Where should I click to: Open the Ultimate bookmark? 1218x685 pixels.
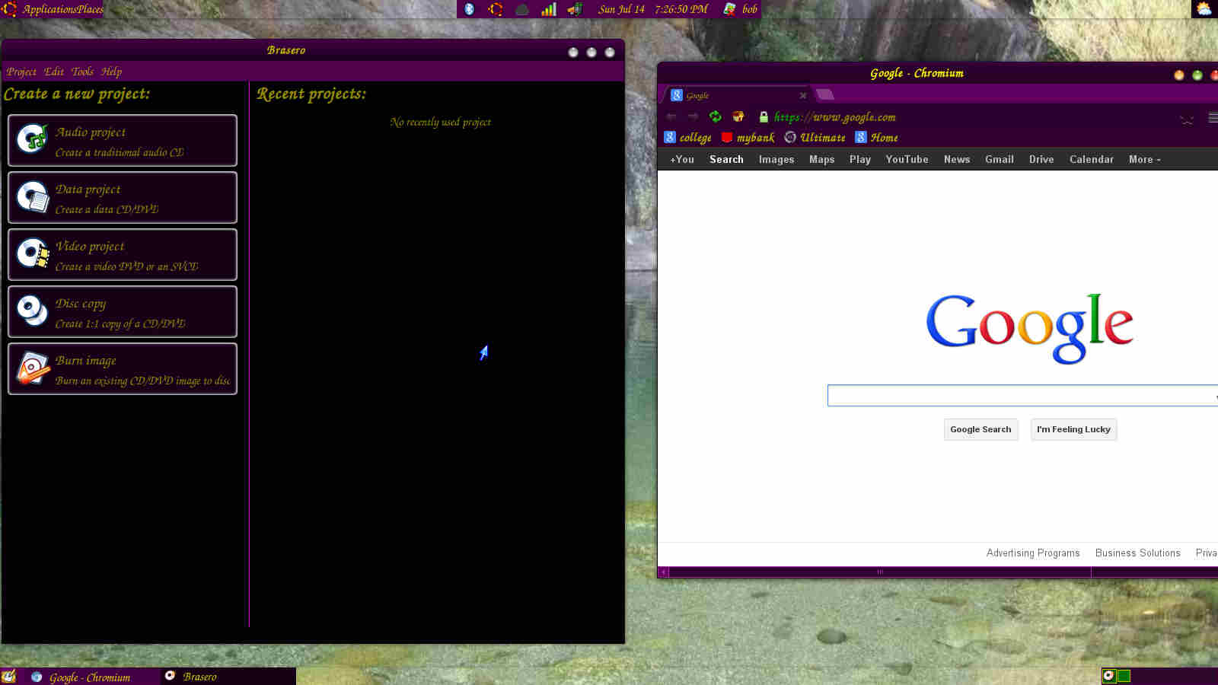[815, 138]
